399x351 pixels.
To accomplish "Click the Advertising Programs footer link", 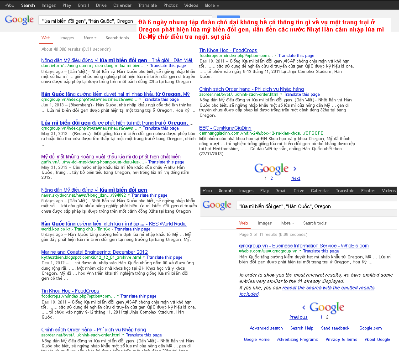I will pos(298,340).
